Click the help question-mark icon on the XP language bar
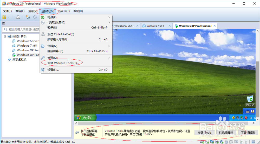This screenshot has height=144, width=260. click(252, 111)
